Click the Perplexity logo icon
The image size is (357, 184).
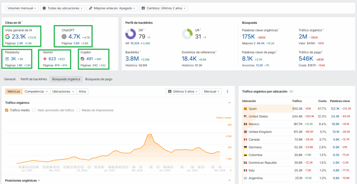point(7,59)
